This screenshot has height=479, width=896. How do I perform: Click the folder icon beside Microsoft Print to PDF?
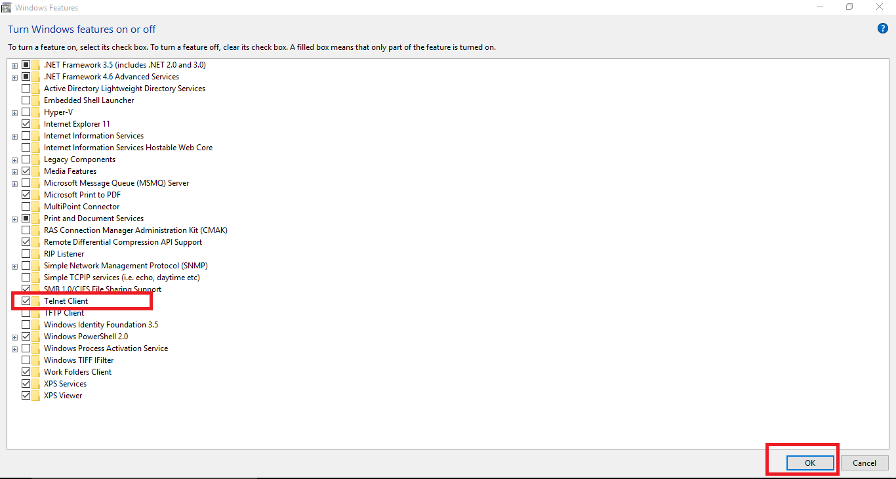coord(36,195)
